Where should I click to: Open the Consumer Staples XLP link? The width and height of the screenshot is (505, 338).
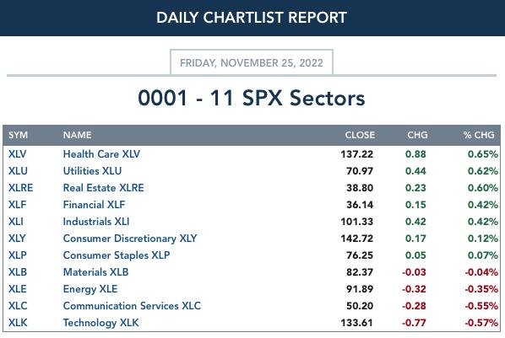coord(117,255)
